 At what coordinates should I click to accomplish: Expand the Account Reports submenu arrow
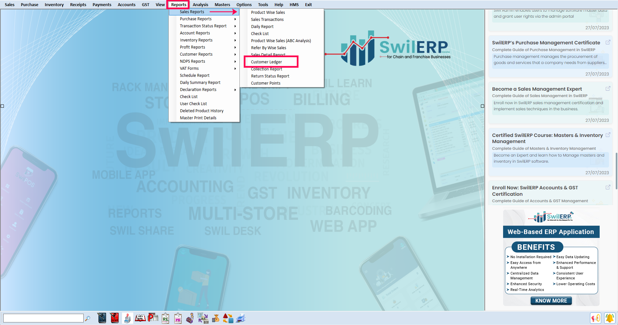[235, 33]
